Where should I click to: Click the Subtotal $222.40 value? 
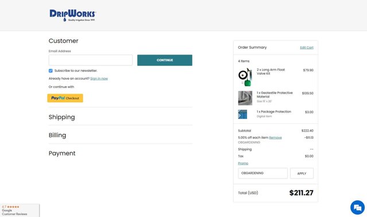[x=307, y=130]
